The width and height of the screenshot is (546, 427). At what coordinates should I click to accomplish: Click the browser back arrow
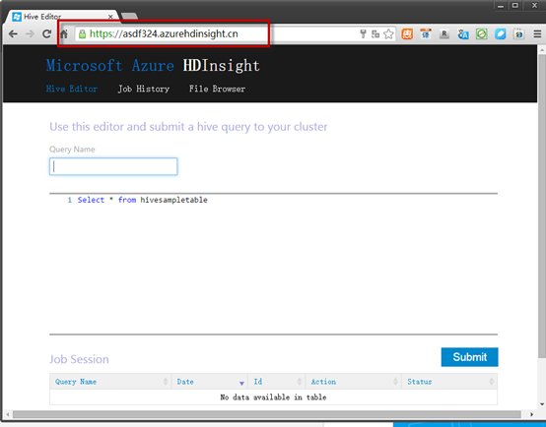pyautogui.click(x=13, y=34)
